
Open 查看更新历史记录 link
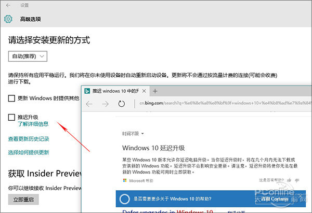(x=29, y=139)
